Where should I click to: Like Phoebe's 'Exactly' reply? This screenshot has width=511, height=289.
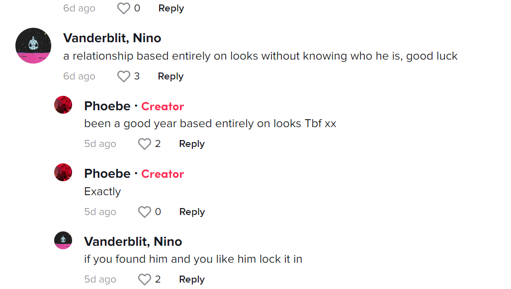[x=144, y=212]
